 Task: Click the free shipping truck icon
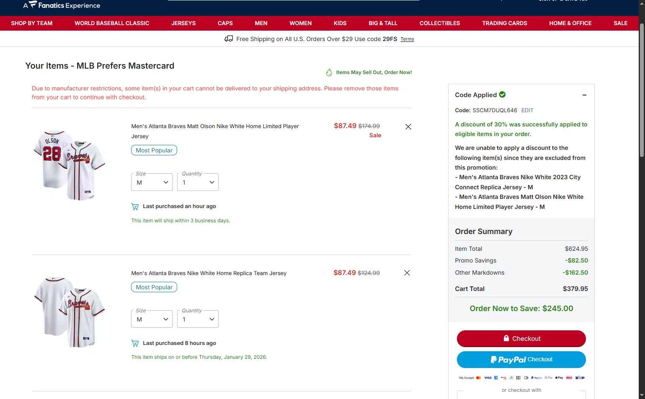pyautogui.click(x=229, y=39)
